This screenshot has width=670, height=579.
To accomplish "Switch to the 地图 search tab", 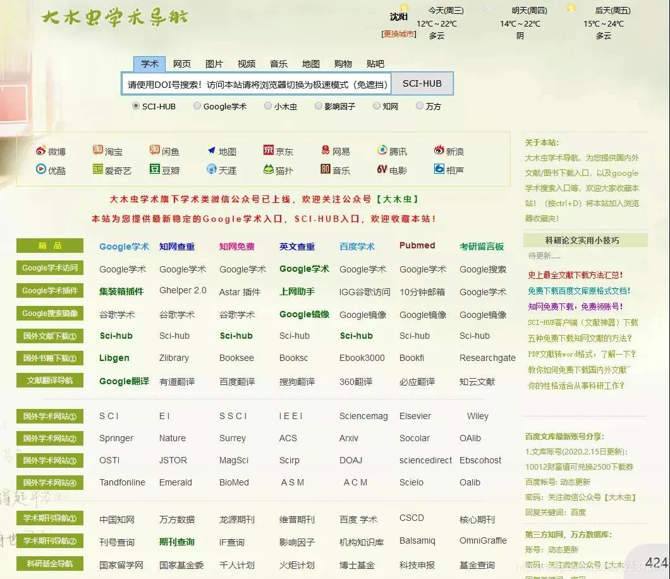I will click(310, 64).
